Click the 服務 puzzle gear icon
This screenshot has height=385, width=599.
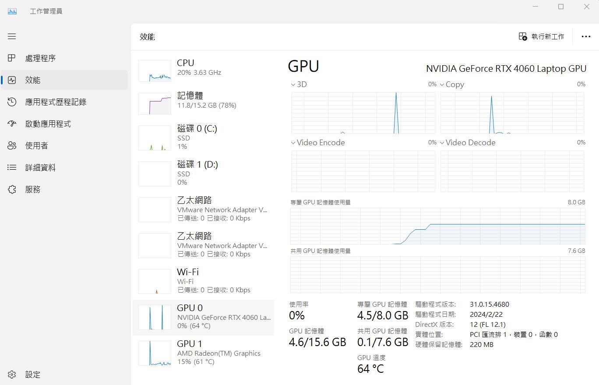[x=12, y=189]
